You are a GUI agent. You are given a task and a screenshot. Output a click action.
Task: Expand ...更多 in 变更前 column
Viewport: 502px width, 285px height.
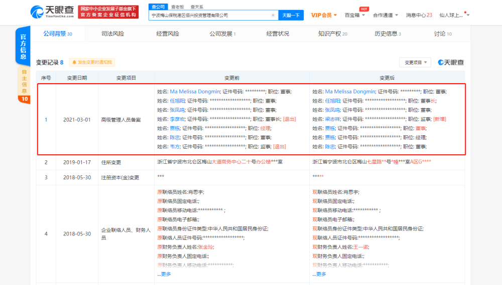(164, 274)
